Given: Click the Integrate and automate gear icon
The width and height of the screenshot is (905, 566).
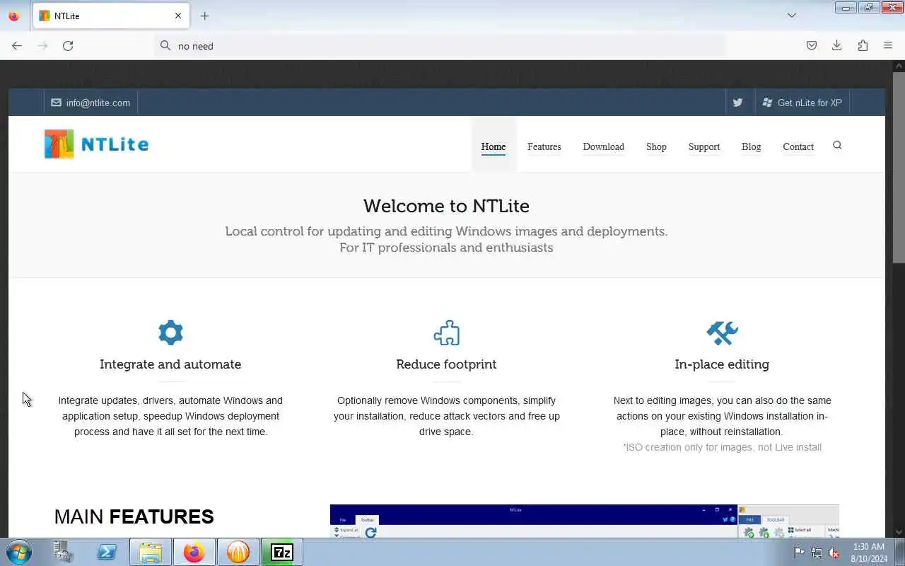Looking at the screenshot, I should [x=170, y=333].
